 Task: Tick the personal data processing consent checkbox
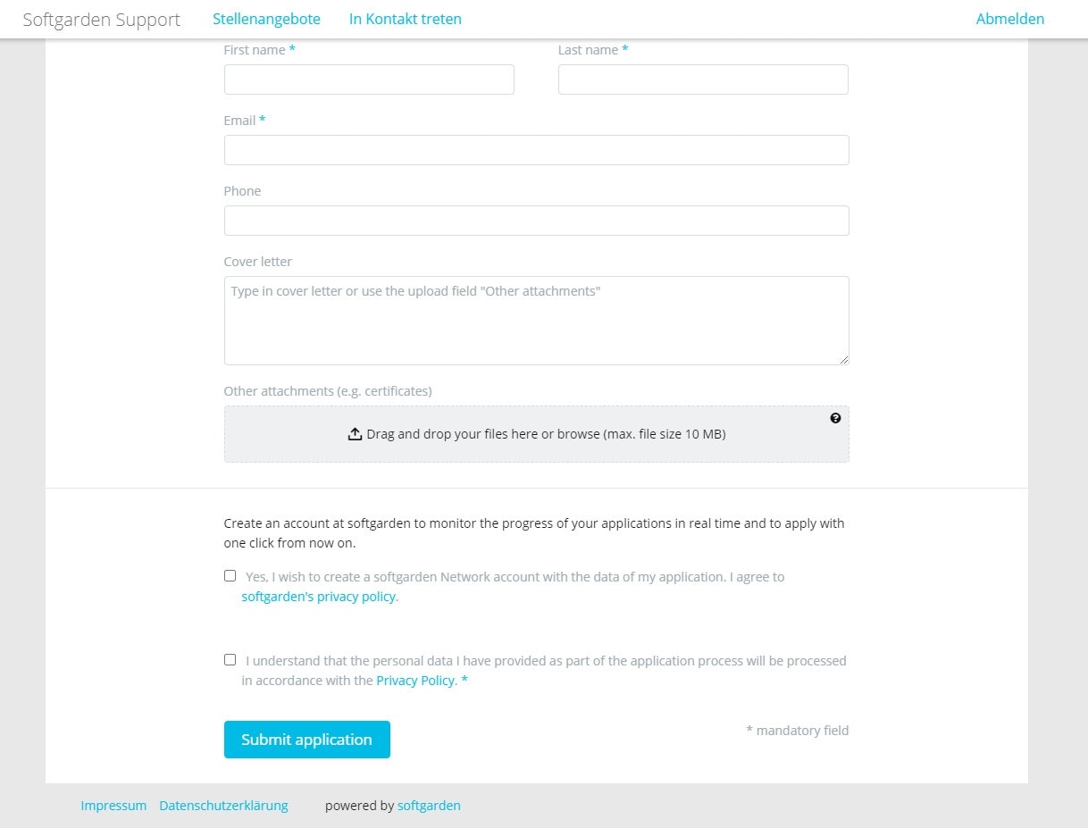[x=230, y=660]
